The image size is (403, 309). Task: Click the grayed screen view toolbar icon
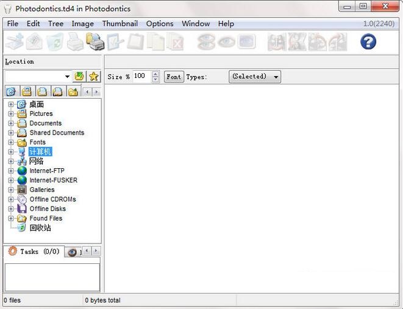tap(246, 41)
